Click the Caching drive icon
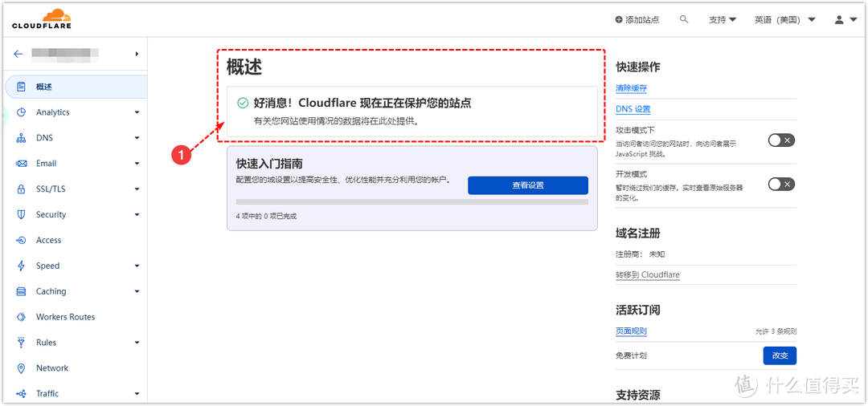The height and width of the screenshot is (406, 868). pos(22,291)
